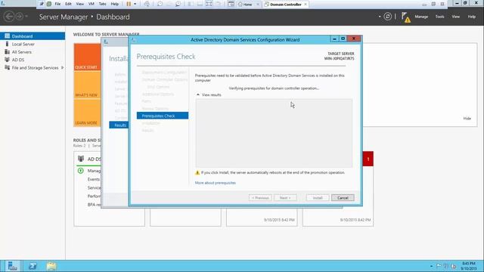Click the warning icon beside reboot notice
The width and height of the screenshot is (484, 272).
pyautogui.click(x=197, y=173)
